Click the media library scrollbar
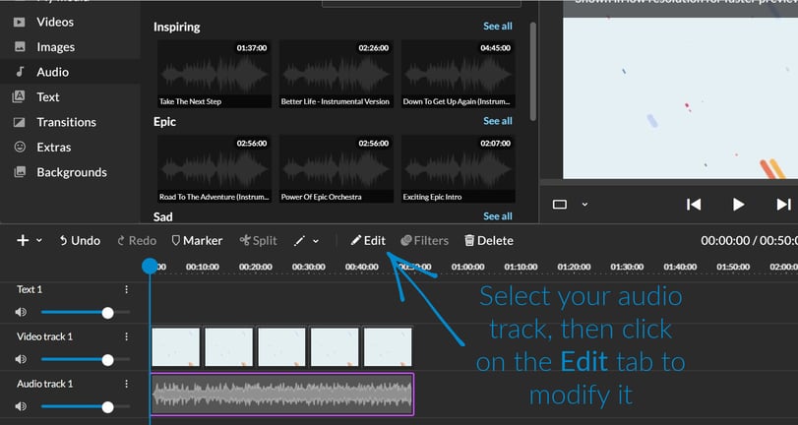 tap(533, 71)
